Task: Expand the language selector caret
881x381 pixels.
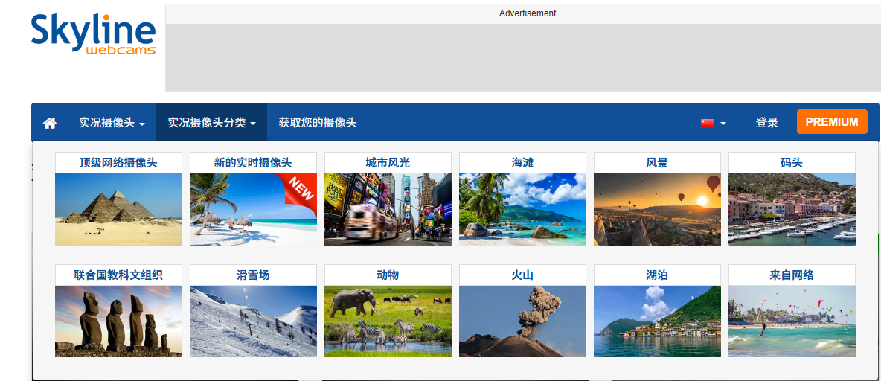Action: [723, 124]
